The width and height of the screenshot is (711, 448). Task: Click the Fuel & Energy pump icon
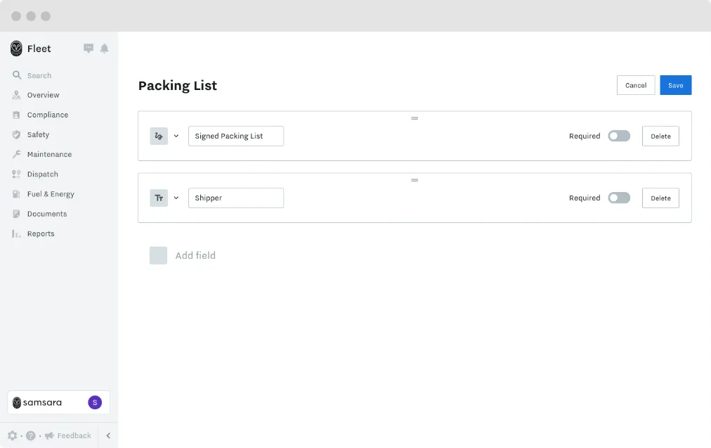click(16, 194)
